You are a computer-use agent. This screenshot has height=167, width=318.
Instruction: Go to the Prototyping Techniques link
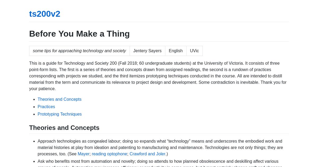pyautogui.click(x=60, y=114)
